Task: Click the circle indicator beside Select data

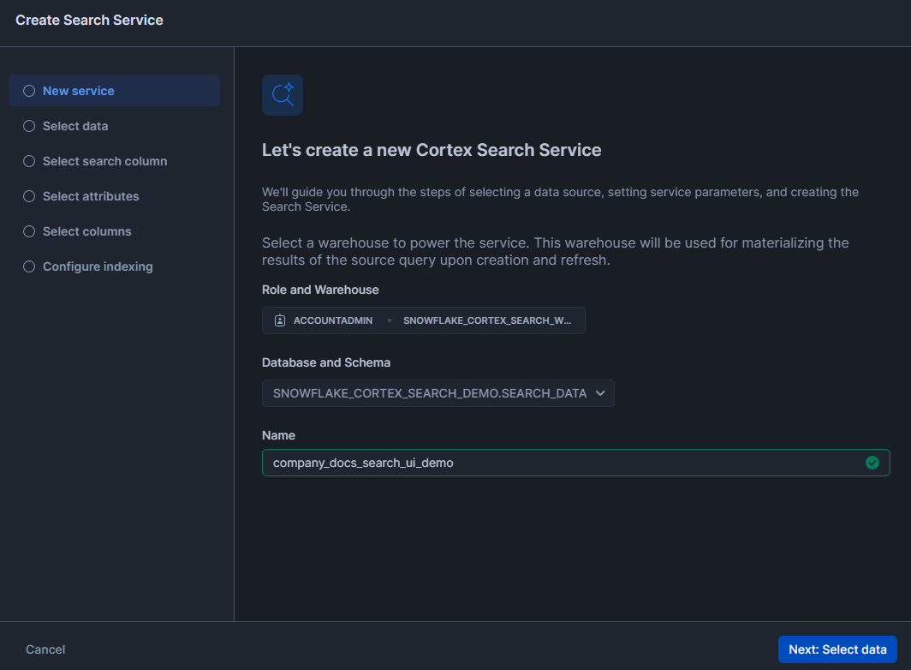Action: 29,126
